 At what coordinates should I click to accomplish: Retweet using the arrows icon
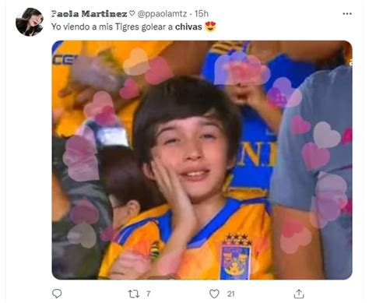point(134,294)
